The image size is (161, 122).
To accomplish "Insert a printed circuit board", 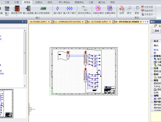I will (43, 8).
